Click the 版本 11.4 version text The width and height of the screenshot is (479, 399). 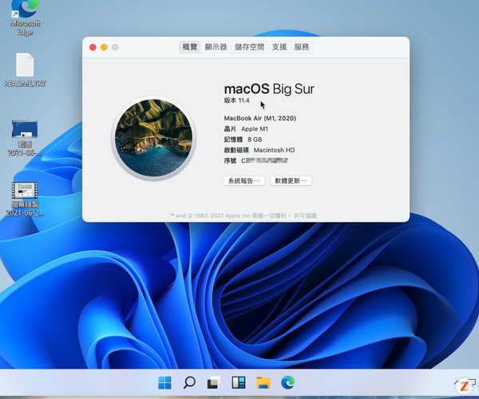tap(237, 101)
